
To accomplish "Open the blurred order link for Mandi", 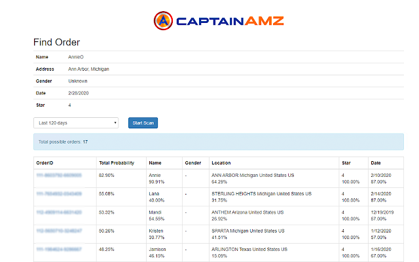I will tap(59, 212).
